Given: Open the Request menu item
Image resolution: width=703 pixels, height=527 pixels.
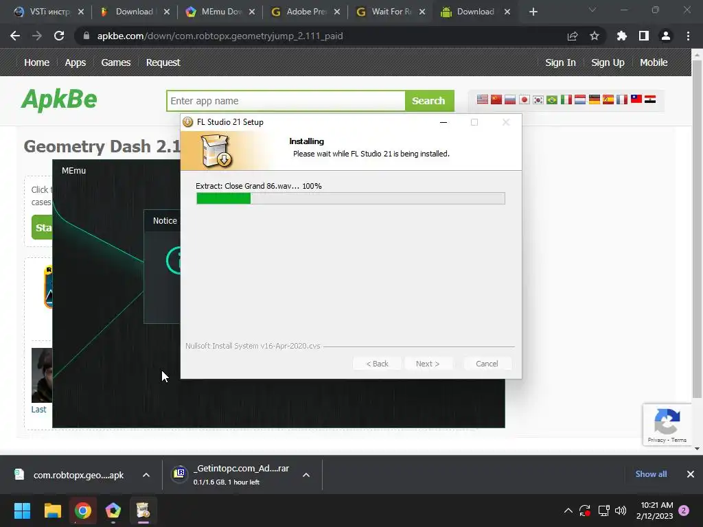Looking at the screenshot, I should 163,62.
